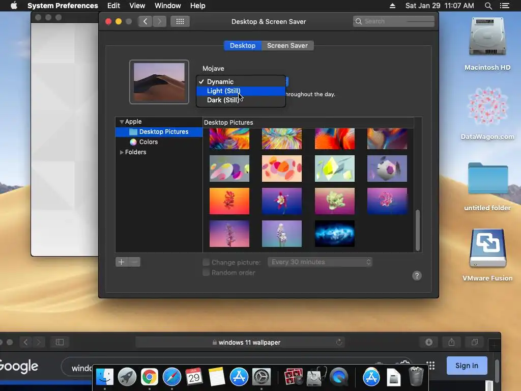Select dark blue glowing abstract wallpaper
The width and height of the screenshot is (521, 391).
tap(335, 234)
